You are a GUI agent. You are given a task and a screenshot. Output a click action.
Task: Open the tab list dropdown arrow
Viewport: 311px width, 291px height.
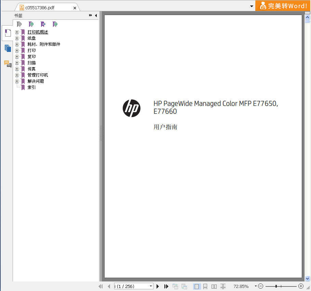tap(252, 6)
